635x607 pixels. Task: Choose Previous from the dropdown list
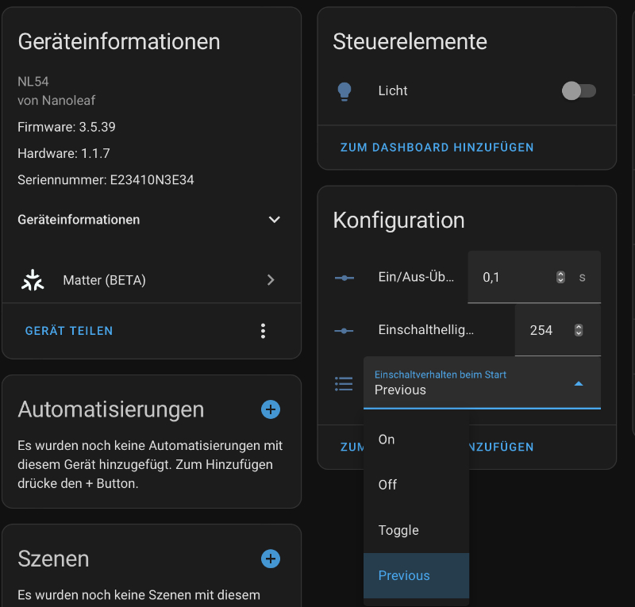tap(404, 575)
